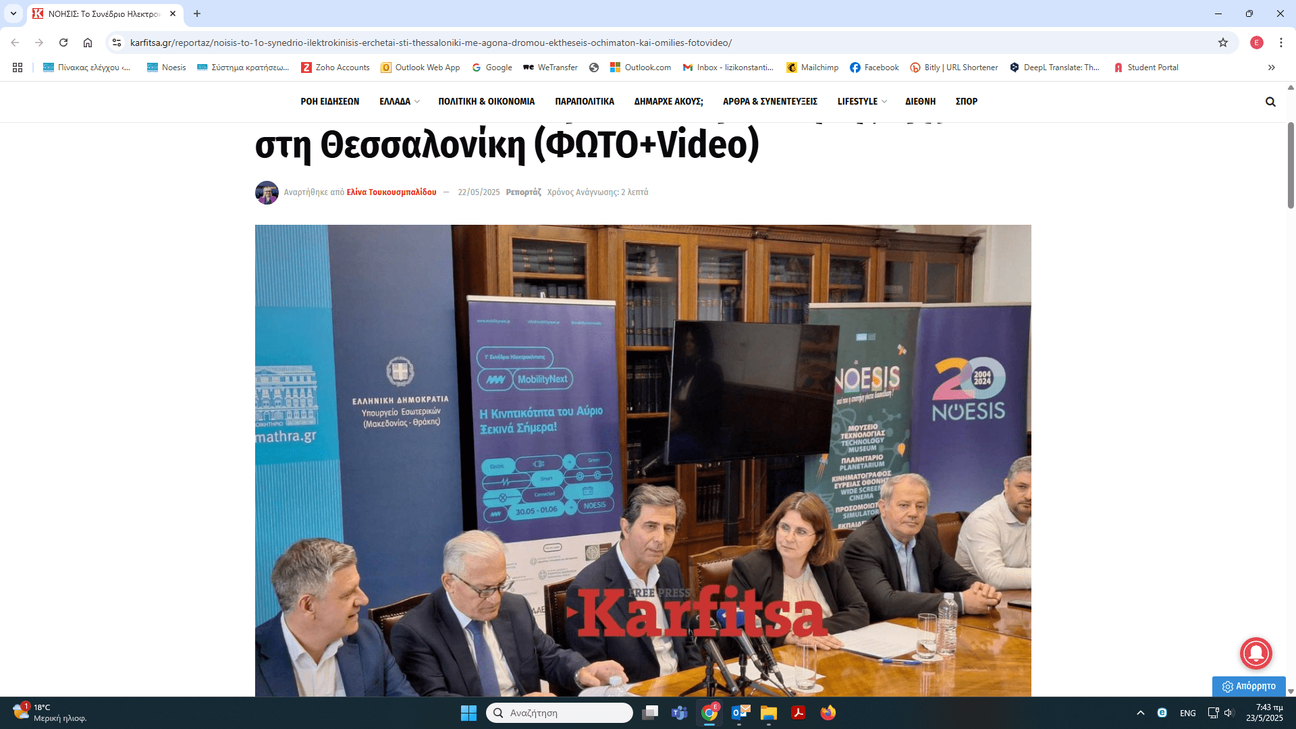View site information icon in address bar
The width and height of the screenshot is (1296, 729).
(x=117, y=43)
